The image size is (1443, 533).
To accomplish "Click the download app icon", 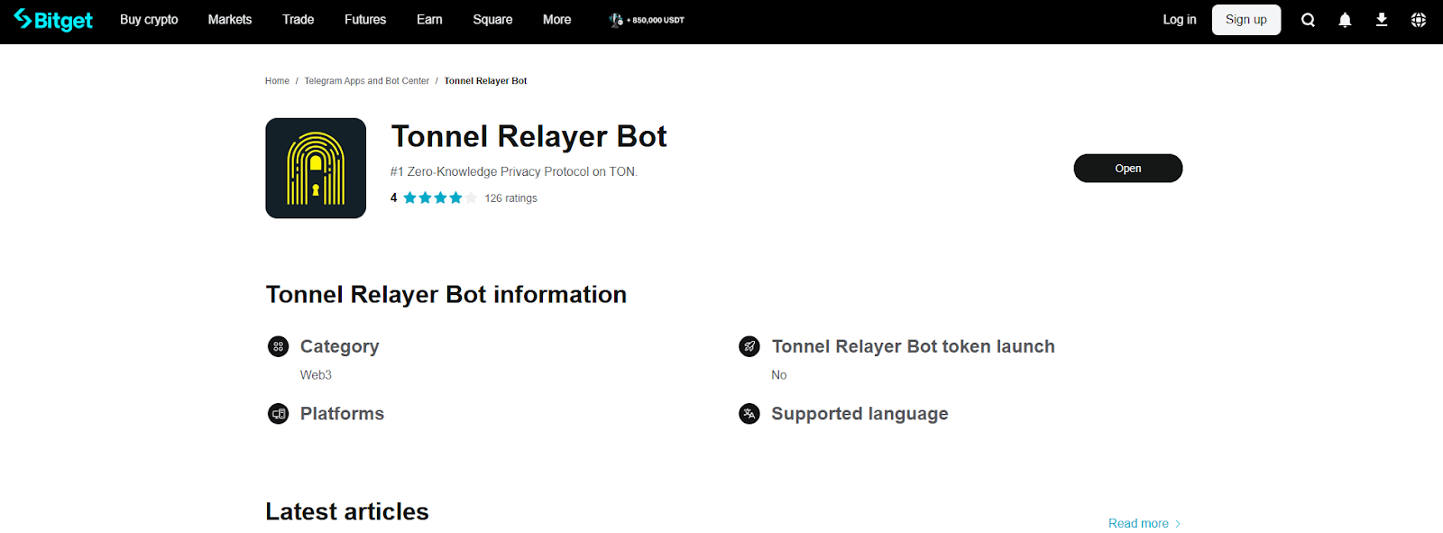I will tap(1381, 20).
